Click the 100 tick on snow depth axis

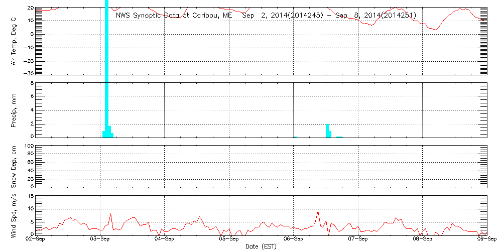[29, 146]
